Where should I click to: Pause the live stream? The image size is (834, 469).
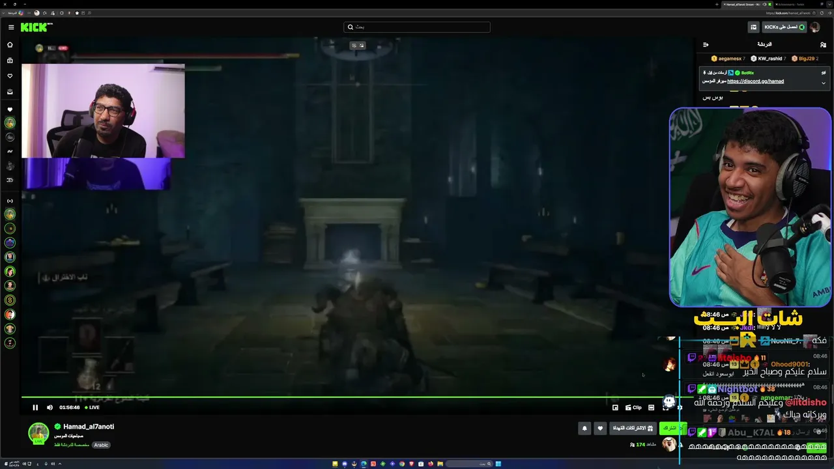pyautogui.click(x=35, y=408)
